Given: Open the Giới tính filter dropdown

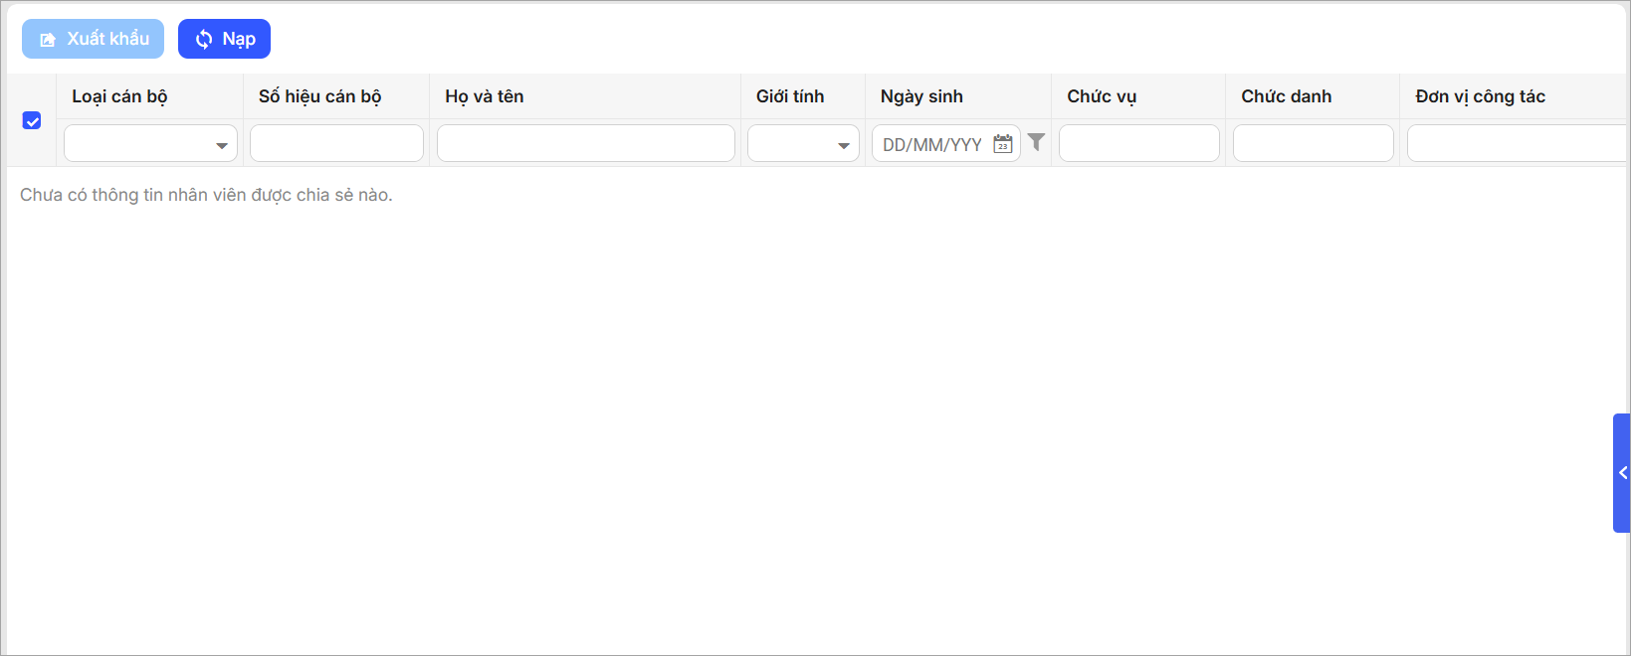Looking at the screenshot, I should 803,144.
